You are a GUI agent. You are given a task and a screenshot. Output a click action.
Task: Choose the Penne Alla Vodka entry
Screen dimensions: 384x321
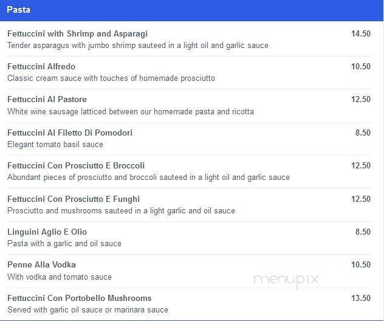pyautogui.click(x=42, y=264)
